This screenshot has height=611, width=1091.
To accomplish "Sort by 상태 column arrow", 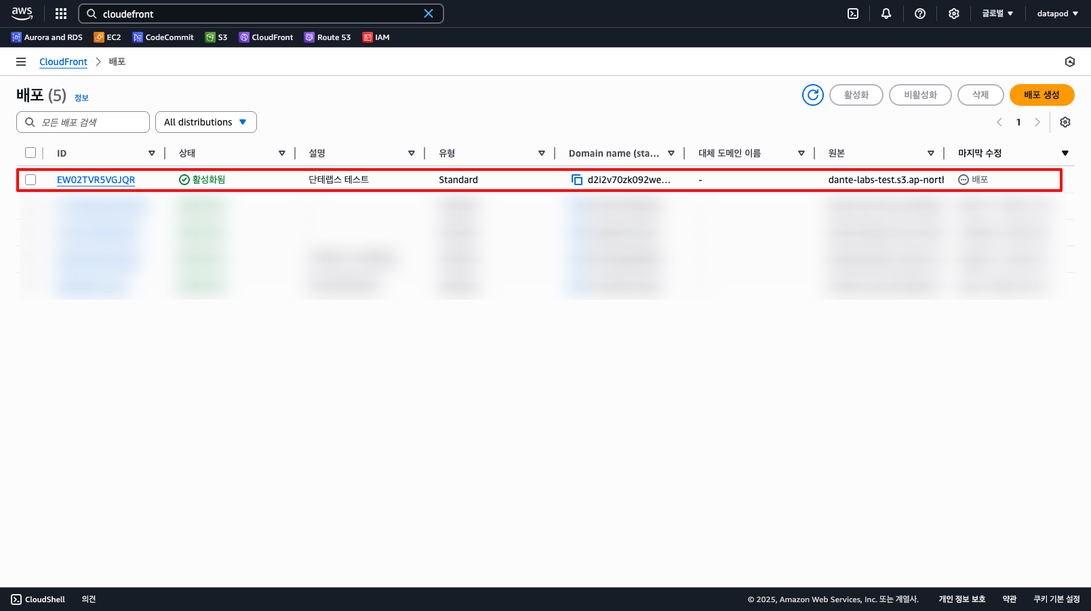I will (282, 153).
